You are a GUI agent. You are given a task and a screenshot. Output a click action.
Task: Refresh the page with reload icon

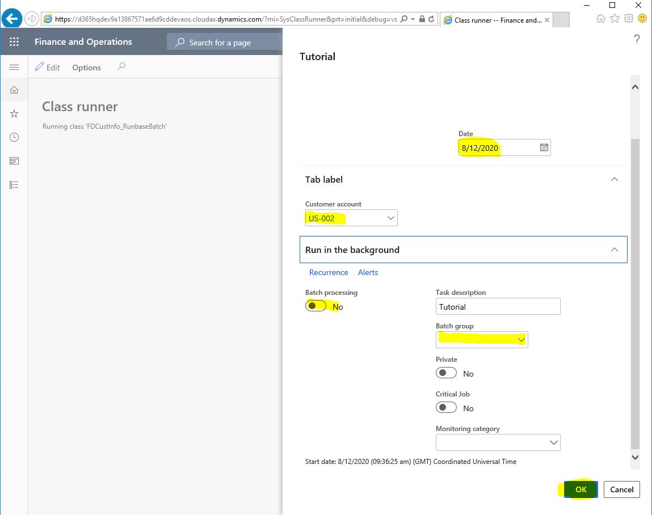tap(431, 19)
